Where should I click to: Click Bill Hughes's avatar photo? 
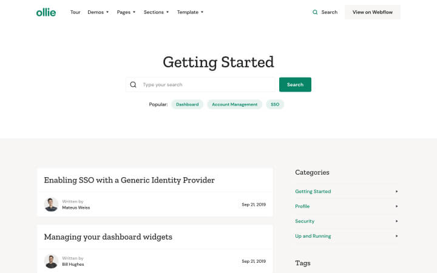point(51,261)
